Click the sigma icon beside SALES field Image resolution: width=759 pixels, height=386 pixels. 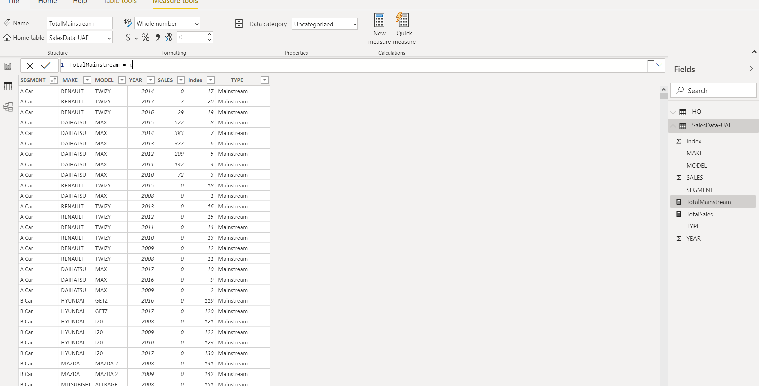point(679,178)
